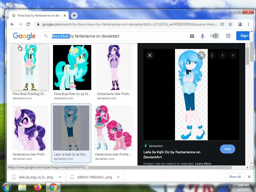Expand options for the laila_lia_eqg_oc download
This screenshot has height=192, width=256.
point(60,177)
